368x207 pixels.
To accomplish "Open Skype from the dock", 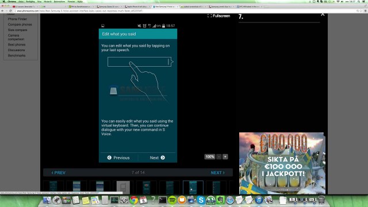I will pyautogui.click(x=201, y=200).
